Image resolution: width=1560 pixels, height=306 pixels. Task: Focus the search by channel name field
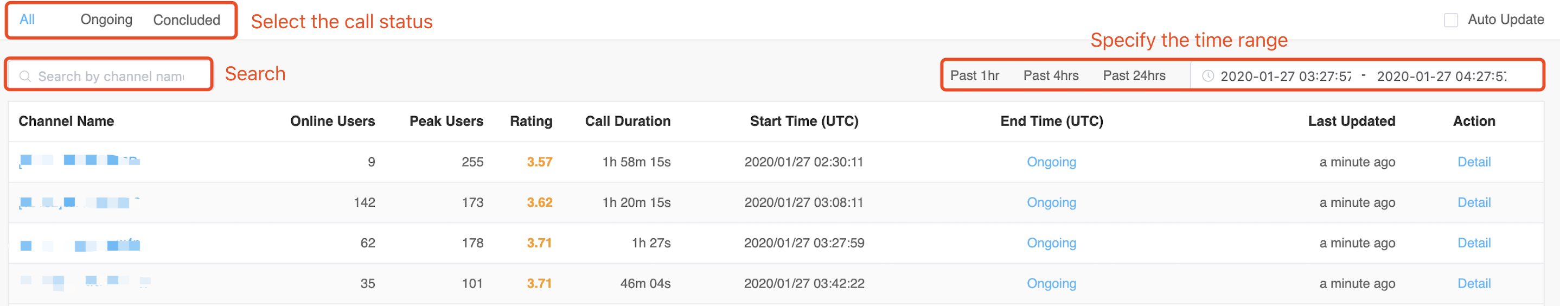coord(111,76)
